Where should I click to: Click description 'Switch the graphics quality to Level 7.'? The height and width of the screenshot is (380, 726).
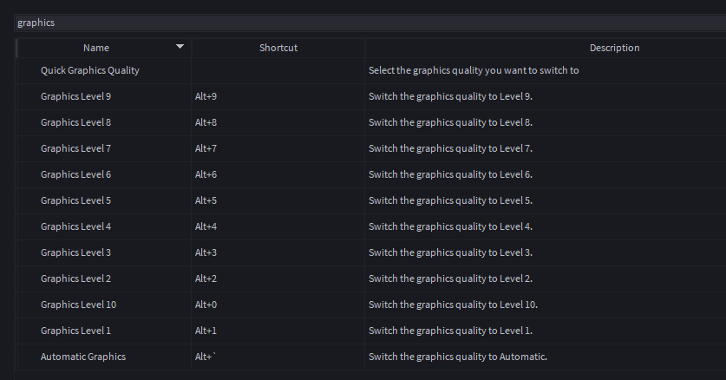click(x=450, y=148)
